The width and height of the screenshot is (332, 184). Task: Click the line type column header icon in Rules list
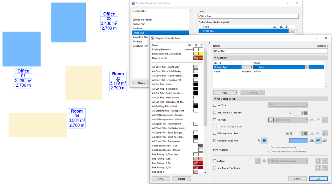click(189, 45)
